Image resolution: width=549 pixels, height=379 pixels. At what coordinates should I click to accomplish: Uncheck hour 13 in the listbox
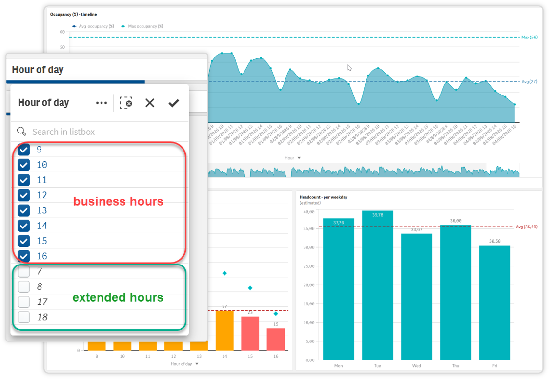pyautogui.click(x=24, y=210)
